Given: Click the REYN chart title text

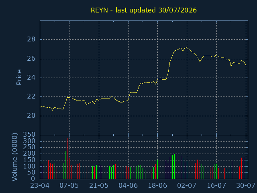Looking at the screenshot, I should coord(144,10).
